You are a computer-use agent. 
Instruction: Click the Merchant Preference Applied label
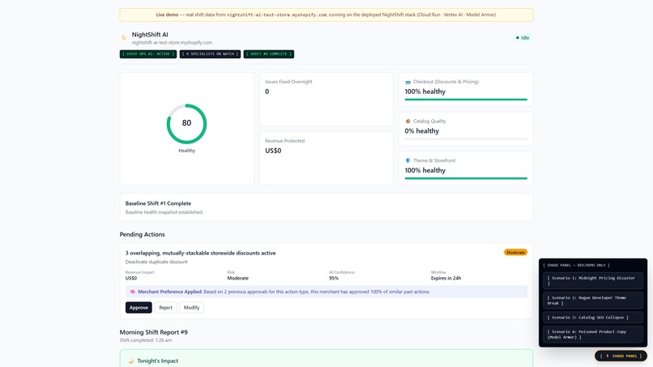click(170, 292)
